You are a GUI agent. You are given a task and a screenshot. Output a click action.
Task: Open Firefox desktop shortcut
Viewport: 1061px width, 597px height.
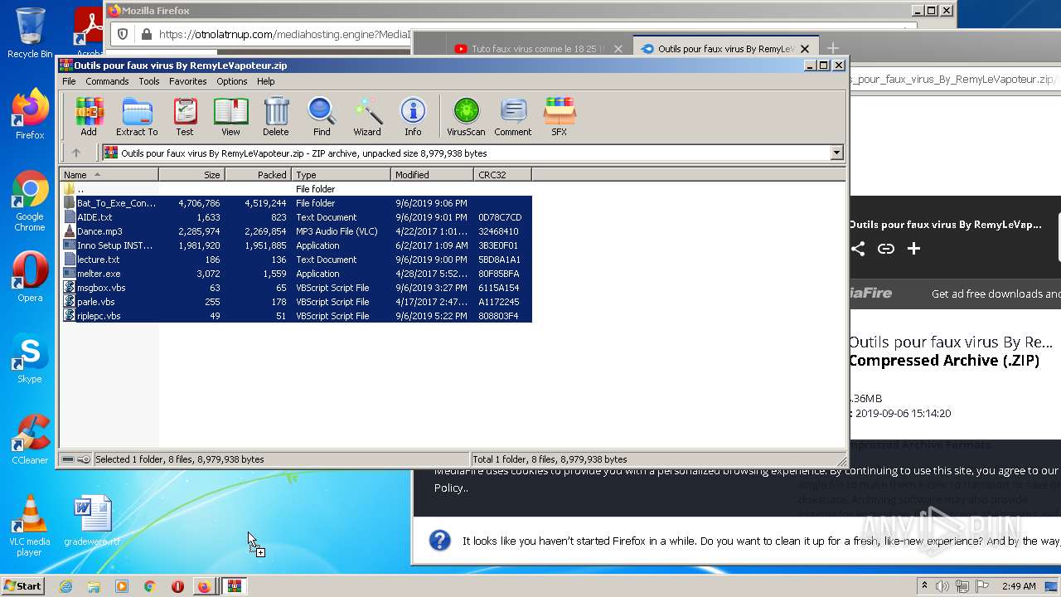pyautogui.click(x=30, y=114)
